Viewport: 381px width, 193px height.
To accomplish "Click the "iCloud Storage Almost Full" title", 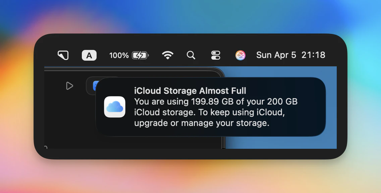I will (x=190, y=90).
